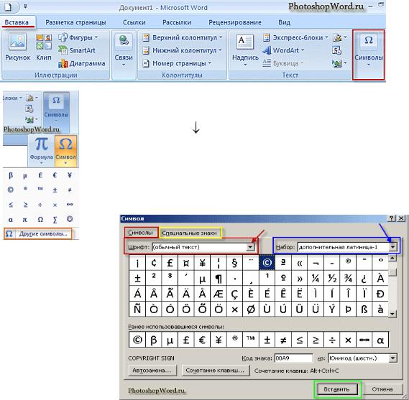This screenshot has height=400, width=409.
Task: Insert a Диаграмма chart
Action: [82, 63]
